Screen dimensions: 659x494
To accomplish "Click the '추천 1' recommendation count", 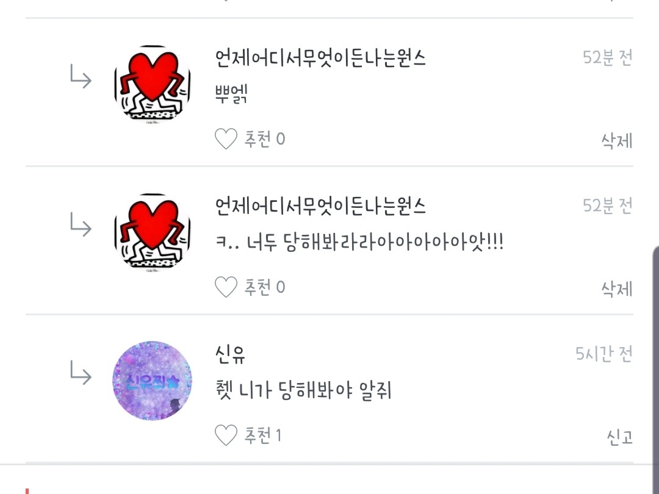I will click(263, 435).
